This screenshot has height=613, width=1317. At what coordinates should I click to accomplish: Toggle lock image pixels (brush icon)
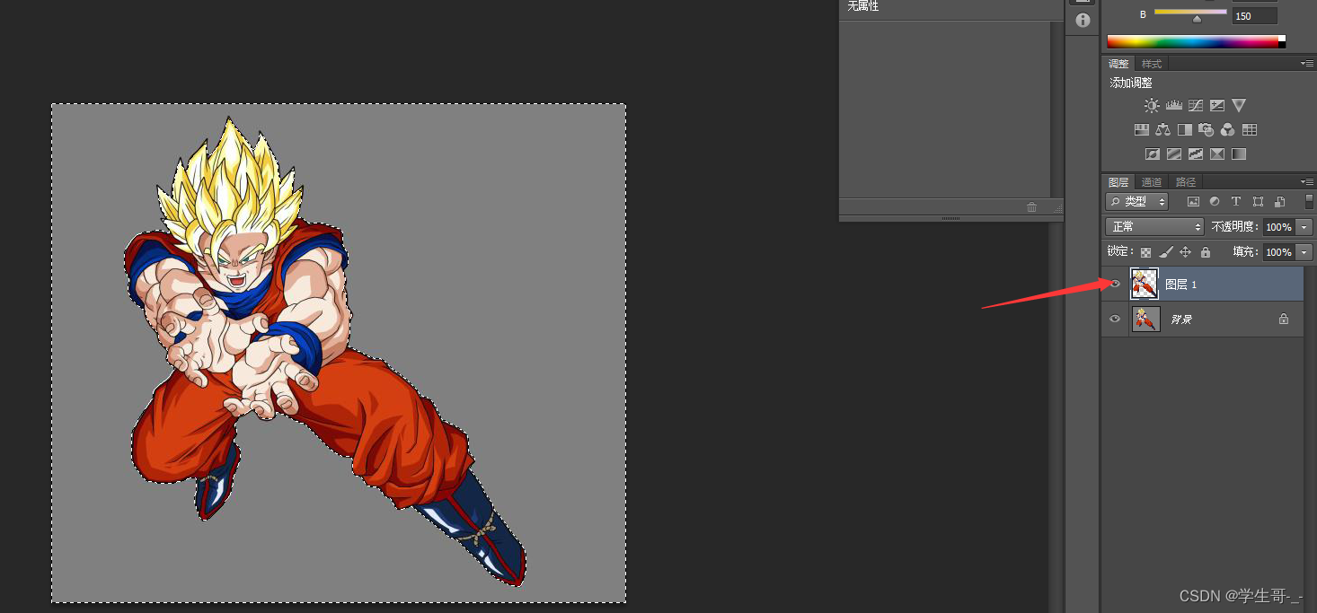click(x=1165, y=252)
